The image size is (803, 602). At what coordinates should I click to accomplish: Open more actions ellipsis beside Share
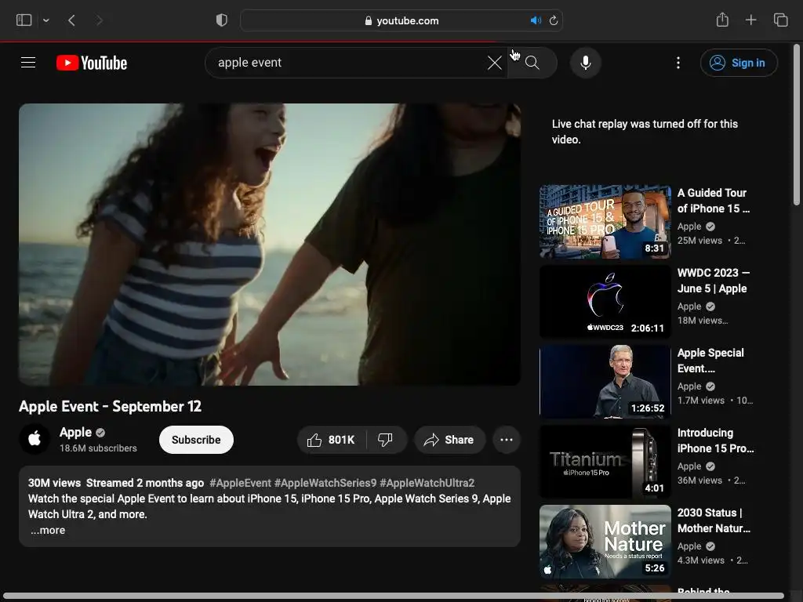pos(507,440)
